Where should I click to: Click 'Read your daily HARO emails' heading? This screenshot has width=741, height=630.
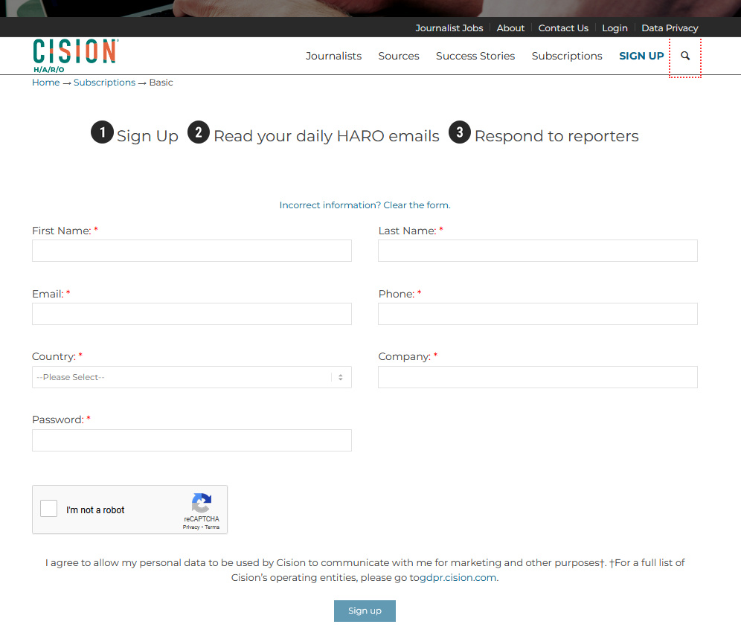coord(327,136)
